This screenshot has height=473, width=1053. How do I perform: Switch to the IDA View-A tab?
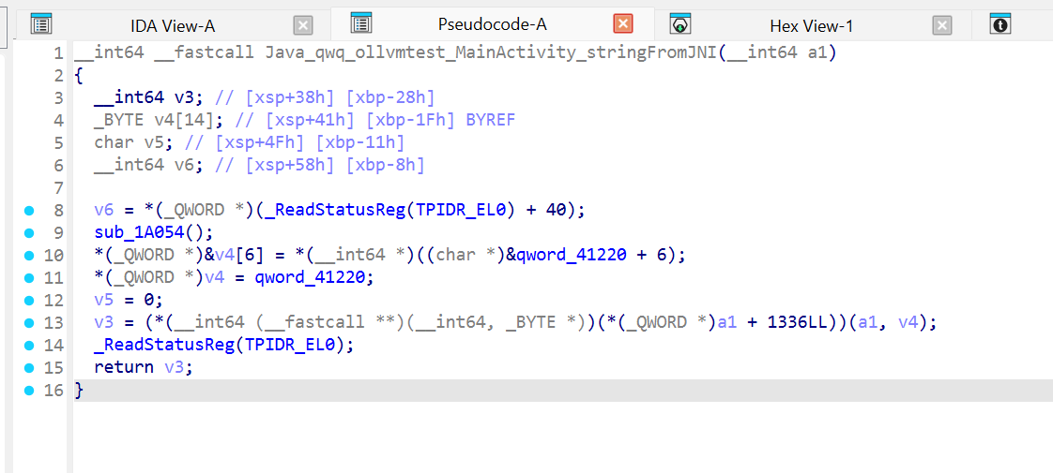point(172,26)
